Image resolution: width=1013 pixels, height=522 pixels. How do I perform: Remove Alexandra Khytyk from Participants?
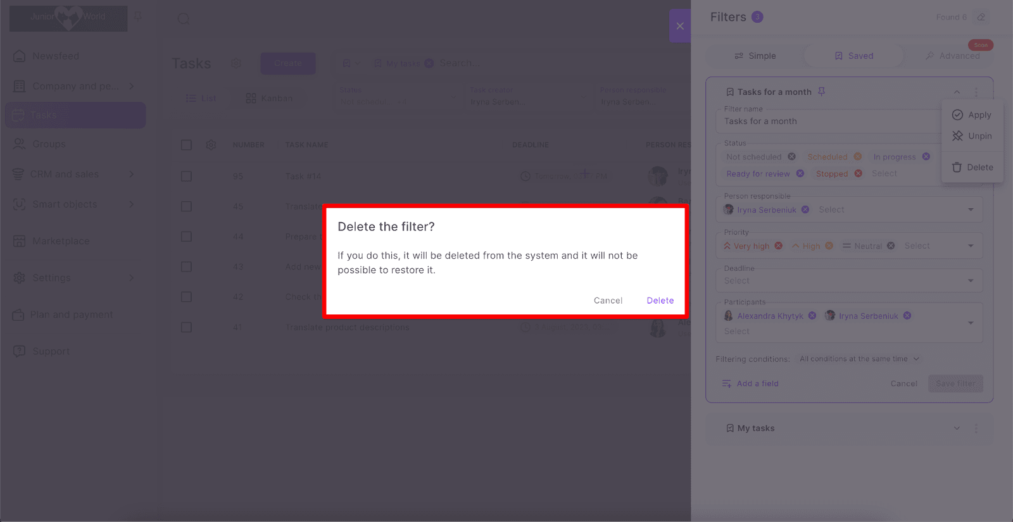(812, 316)
